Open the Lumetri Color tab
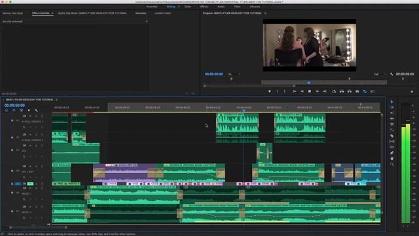The width and height of the screenshot is (419, 236). coord(162,13)
